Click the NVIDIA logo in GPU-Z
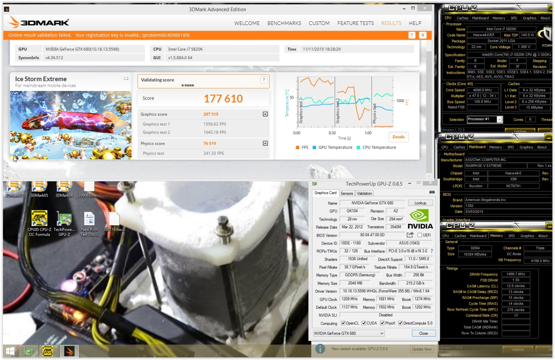The image size is (555, 360). (x=420, y=219)
